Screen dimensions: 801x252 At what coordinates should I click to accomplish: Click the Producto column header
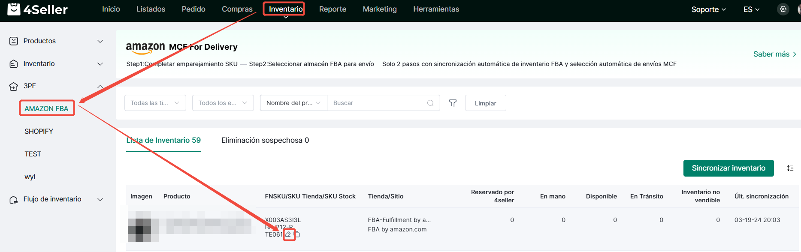point(177,196)
